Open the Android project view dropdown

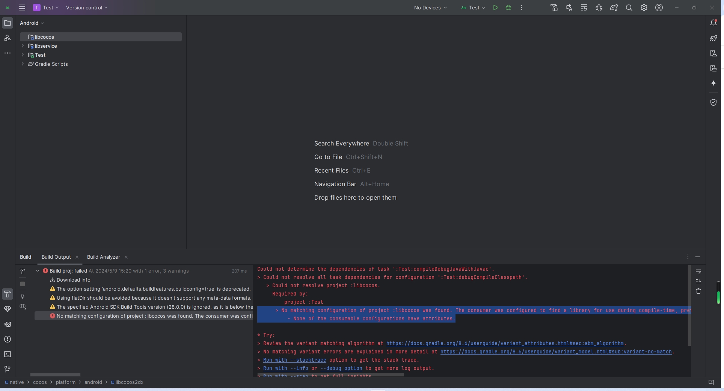[32, 23]
